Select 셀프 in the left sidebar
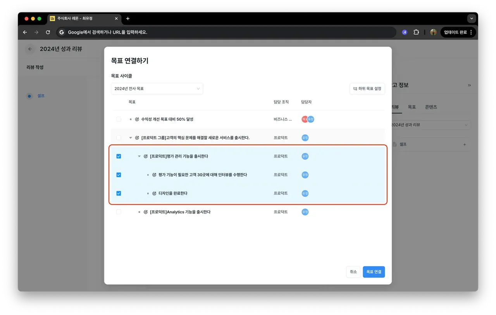This screenshot has height=315, width=496. [41, 96]
